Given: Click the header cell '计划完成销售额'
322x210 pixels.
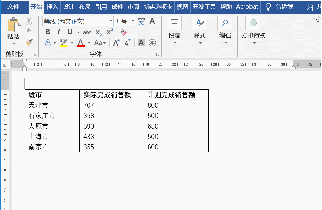Looking at the screenshot, I should [176, 95].
